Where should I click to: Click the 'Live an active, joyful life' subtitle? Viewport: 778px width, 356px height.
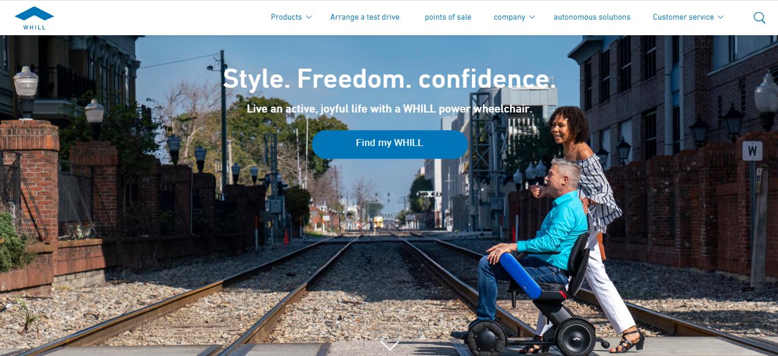coord(389,109)
